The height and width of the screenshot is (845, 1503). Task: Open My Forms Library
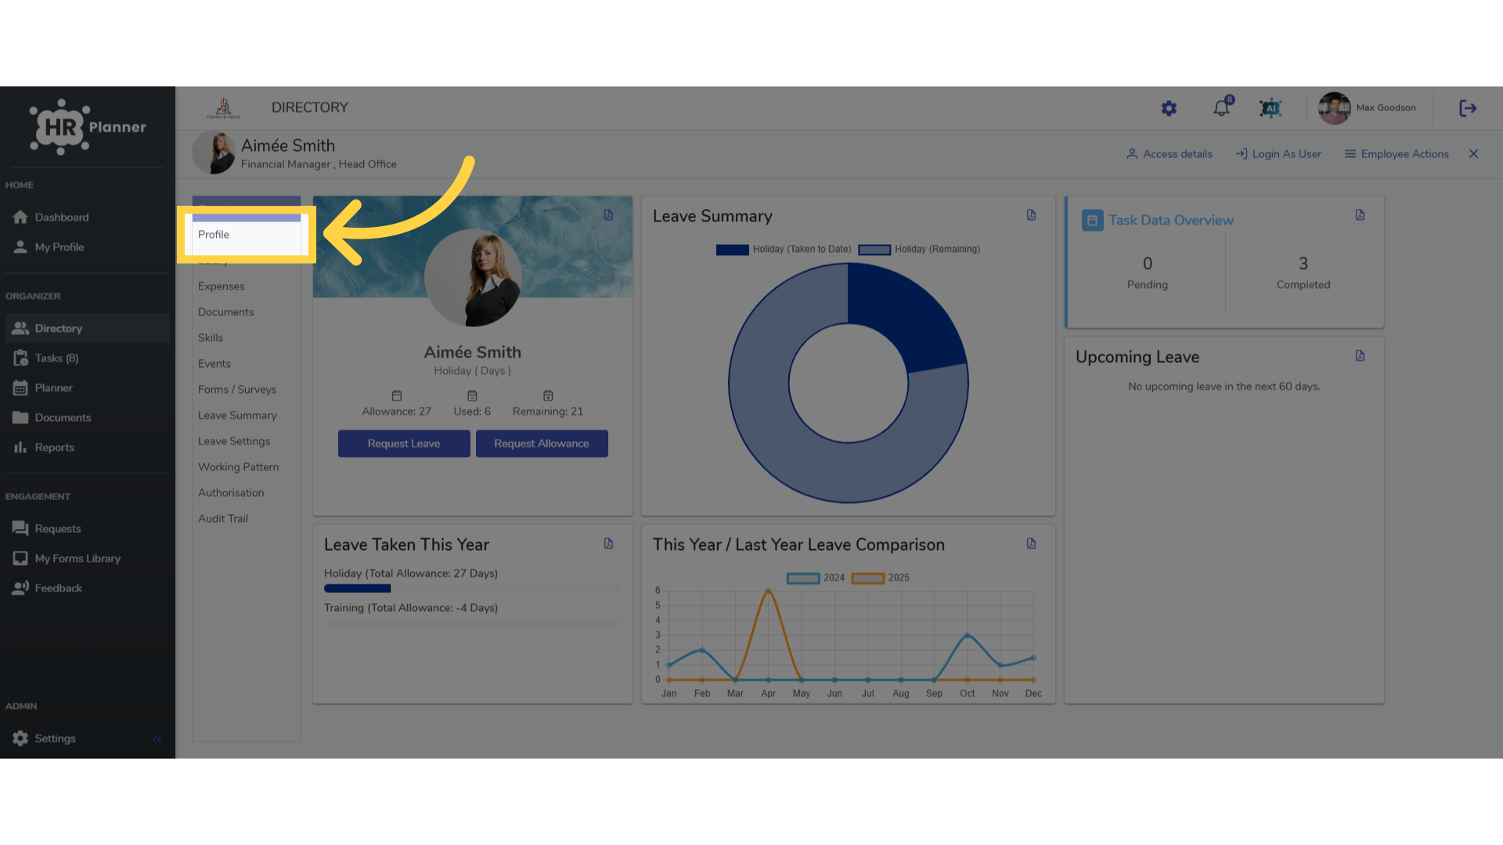pyautogui.click(x=87, y=559)
